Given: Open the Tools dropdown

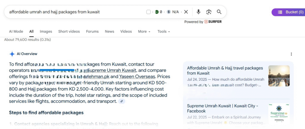Looking at the screenshot, I should [164, 31].
